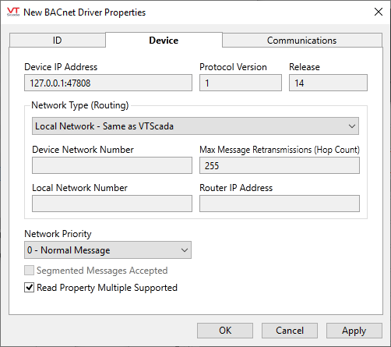Image resolution: width=391 pixels, height=347 pixels.
Task: Click the Device Network Number field
Action: (112, 165)
